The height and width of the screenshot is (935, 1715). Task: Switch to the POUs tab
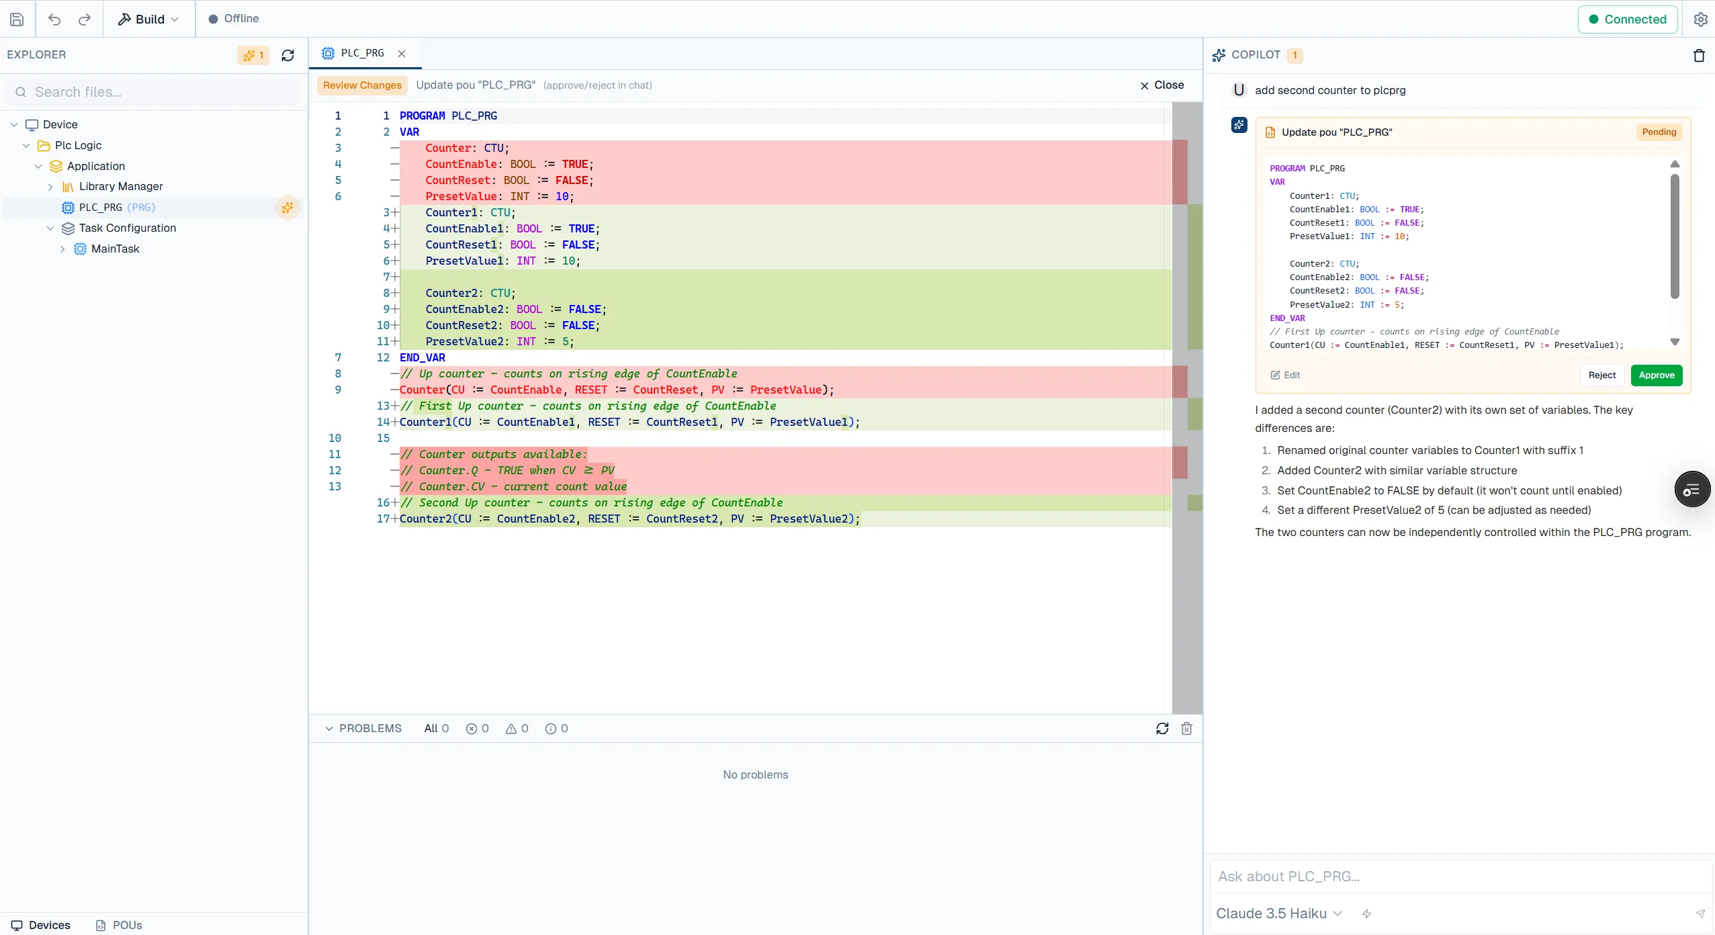pyautogui.click(x=120, y=924)
